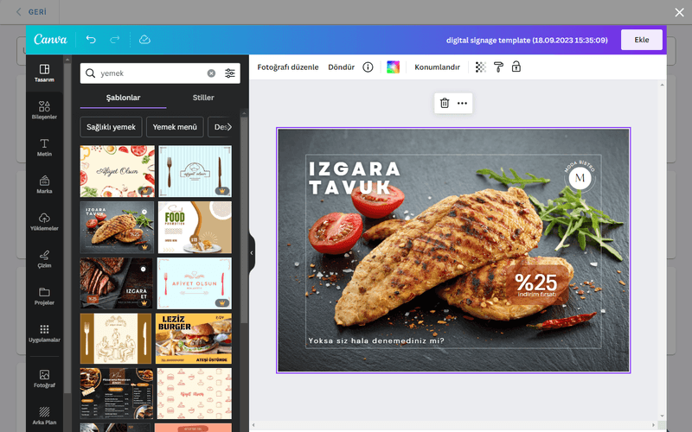Open the Marka brand panel
The height and width of the screenshot is (432, 692).
44,184
